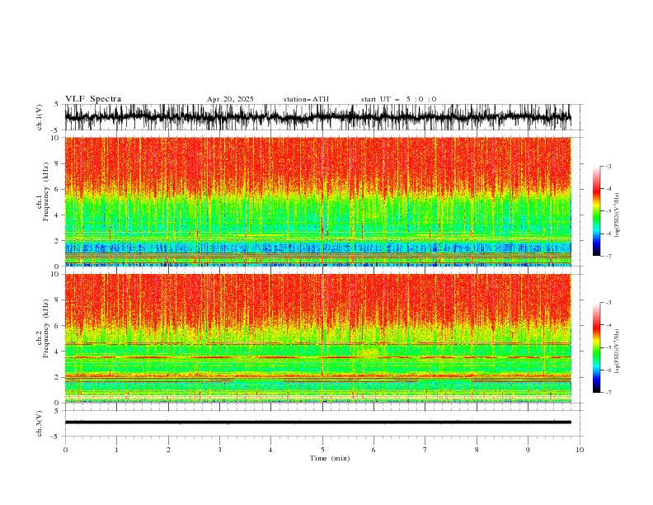This screenshot has width=653, height=505.
Task: Click the time axis tick label "3"
Action: click(220, 450)
